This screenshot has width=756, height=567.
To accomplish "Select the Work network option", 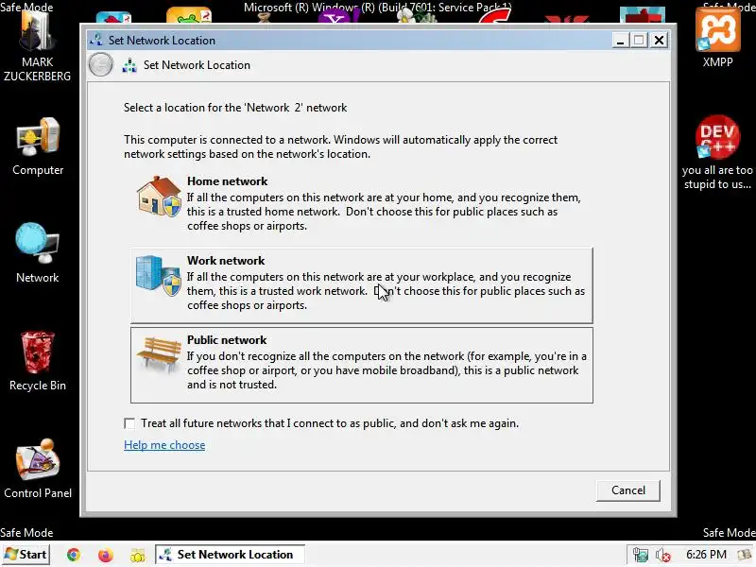I will coord(362,285).
